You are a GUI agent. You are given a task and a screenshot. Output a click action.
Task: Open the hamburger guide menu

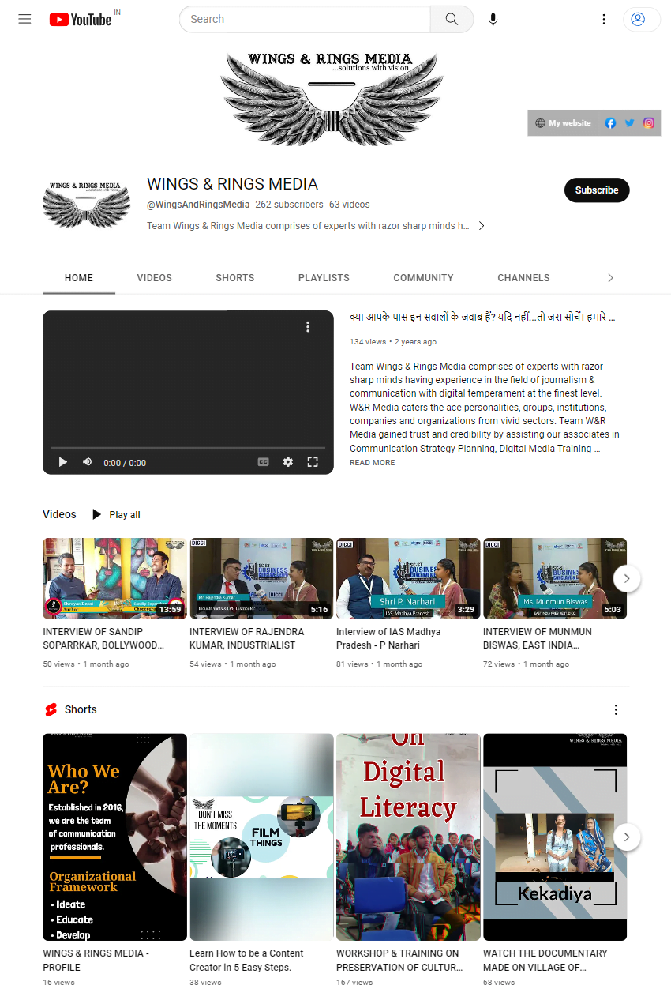[x=24, y=19]
